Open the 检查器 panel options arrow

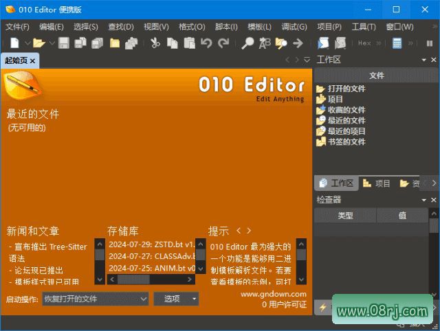pos(423,200)
